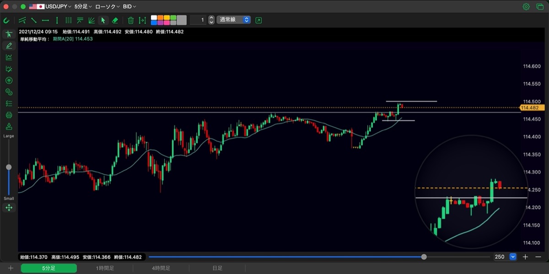The height and width of the screenshot is (274, 549).
Task: Select the vertical line tool
Action: (x=57, y=20)
